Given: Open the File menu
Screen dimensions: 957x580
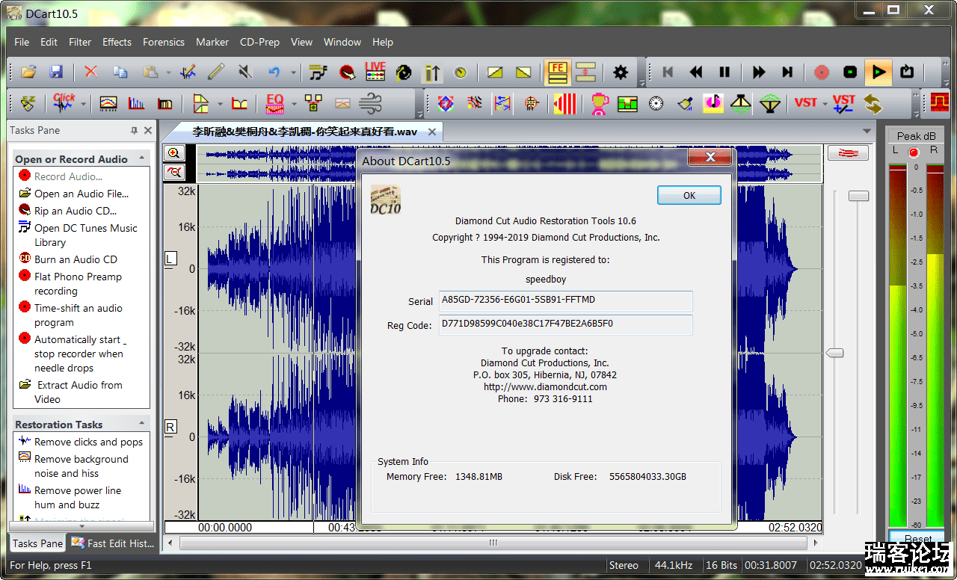Looking at the screenshot, I should [22, 42].
